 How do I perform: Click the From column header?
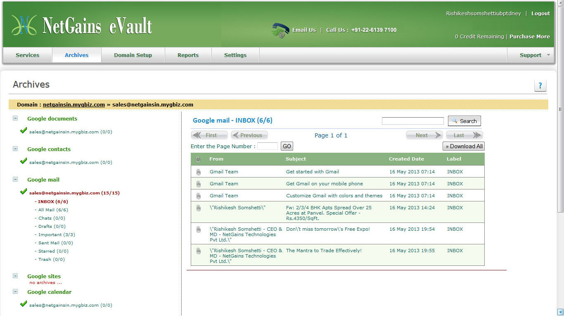[x=216, y=159]
